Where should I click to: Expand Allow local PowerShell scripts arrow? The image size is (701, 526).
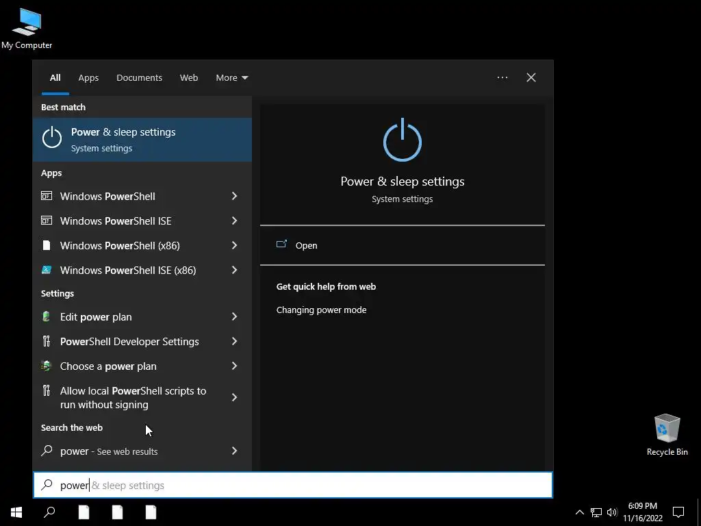tap(234, 397)
